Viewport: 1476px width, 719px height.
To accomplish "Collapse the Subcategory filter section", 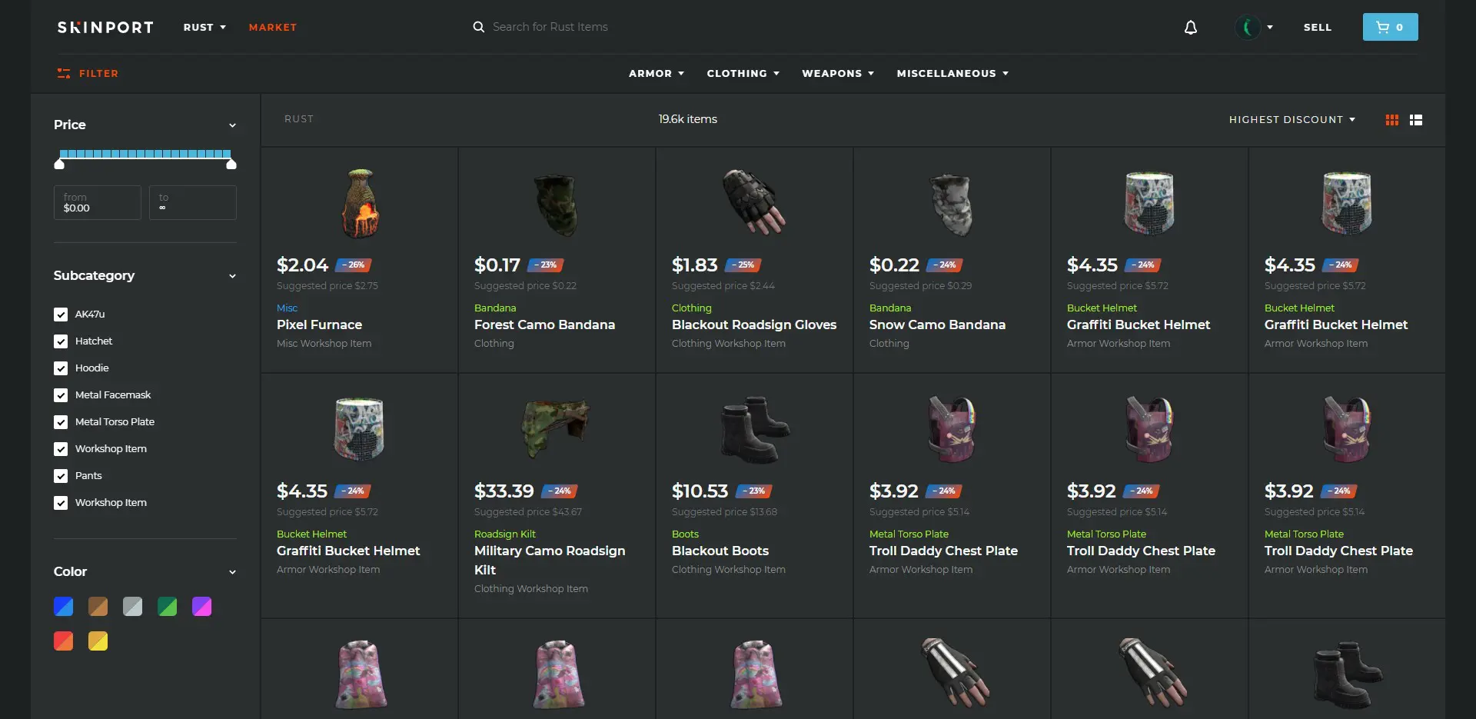I will pos(232,276).
